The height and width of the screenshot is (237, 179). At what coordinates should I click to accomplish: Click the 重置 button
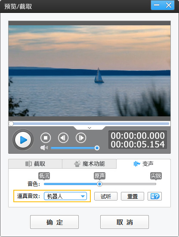[x=133, y=196]
